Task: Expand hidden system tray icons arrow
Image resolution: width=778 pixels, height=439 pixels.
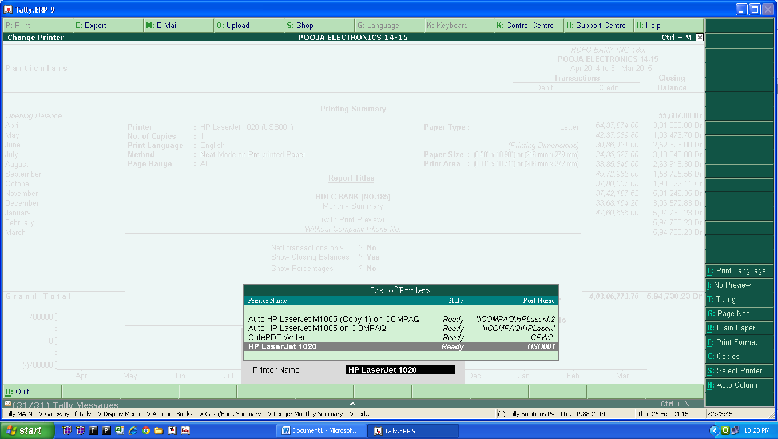Action: pos(714,430)
